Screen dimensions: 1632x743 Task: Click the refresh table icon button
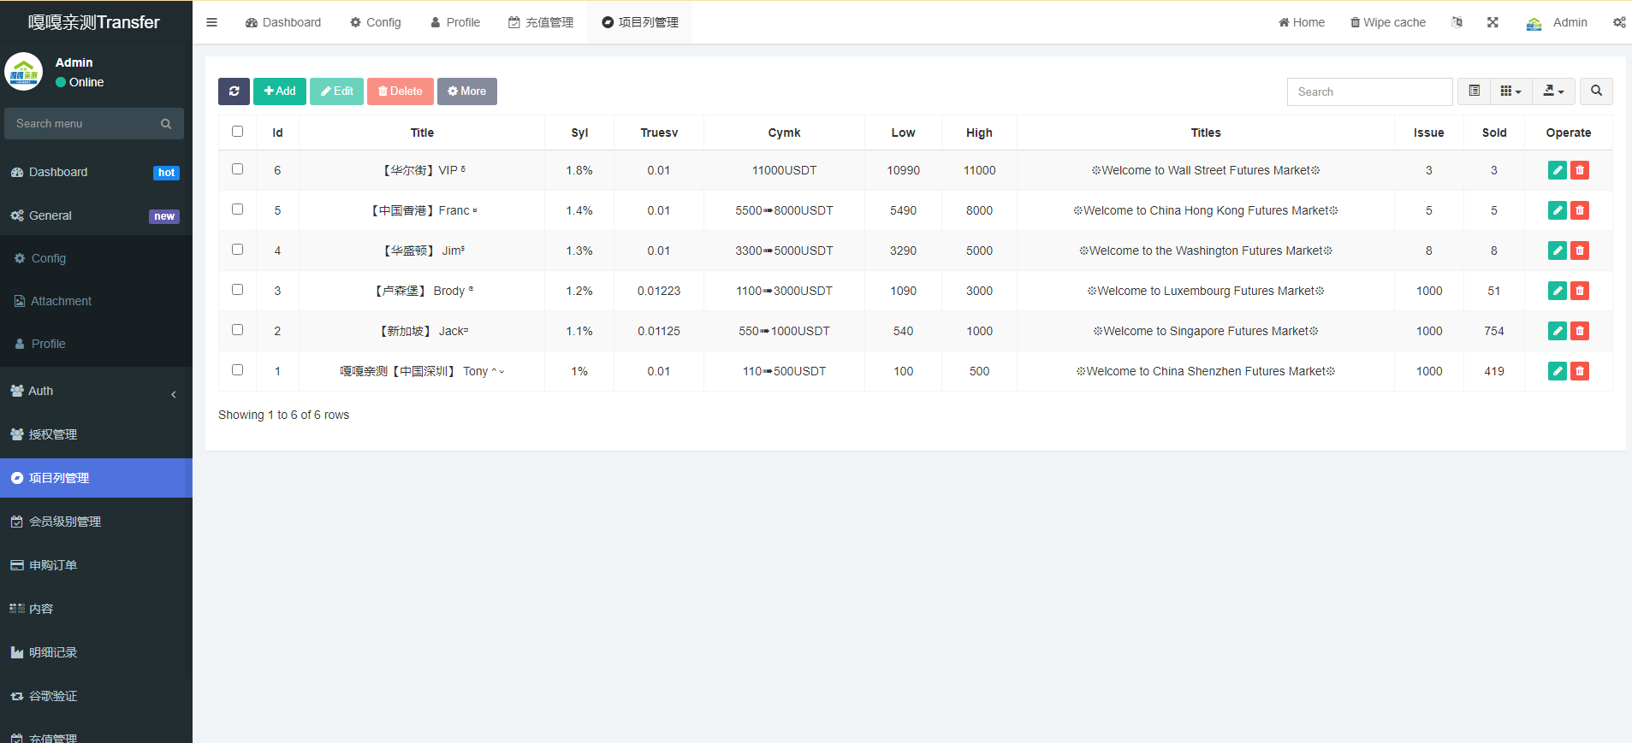coord(234,91)
